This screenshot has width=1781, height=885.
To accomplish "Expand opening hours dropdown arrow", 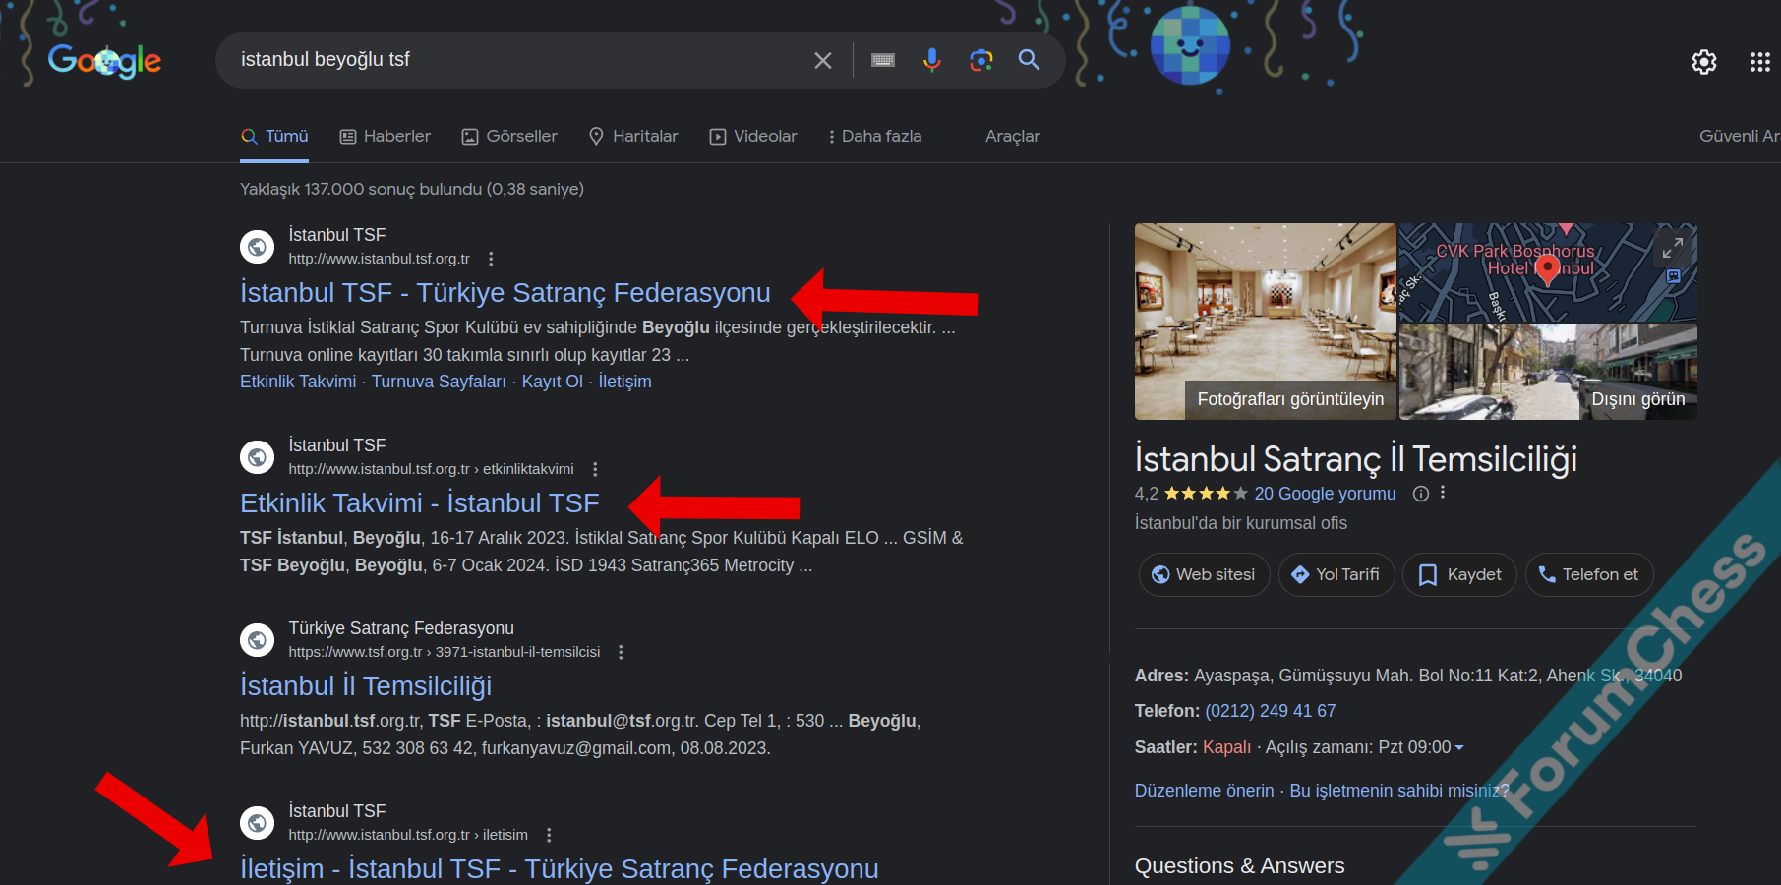I will pos(1459,748).
